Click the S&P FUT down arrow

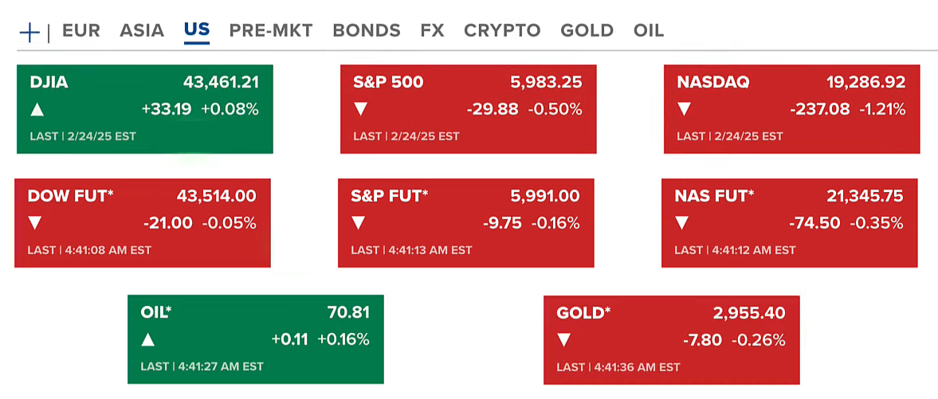click(x=358, y=223)
